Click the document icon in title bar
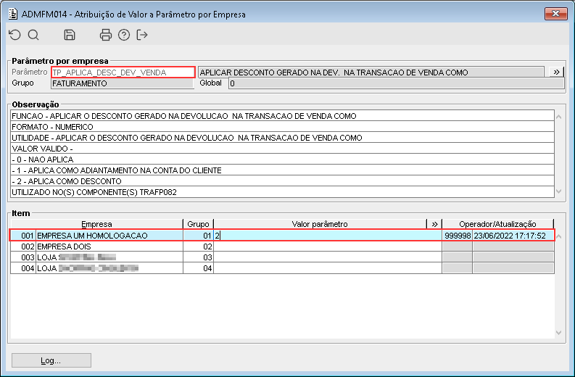This screenshot has width=575, height=377. (x=13, y=14)
